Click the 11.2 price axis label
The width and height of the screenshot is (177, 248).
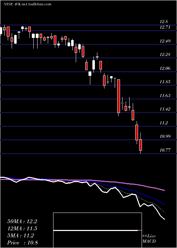164,123
